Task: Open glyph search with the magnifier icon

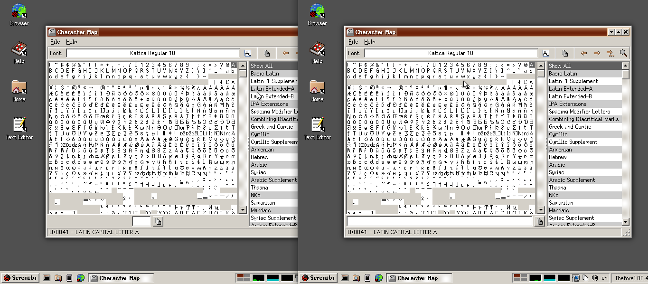Action: [623, 53]
